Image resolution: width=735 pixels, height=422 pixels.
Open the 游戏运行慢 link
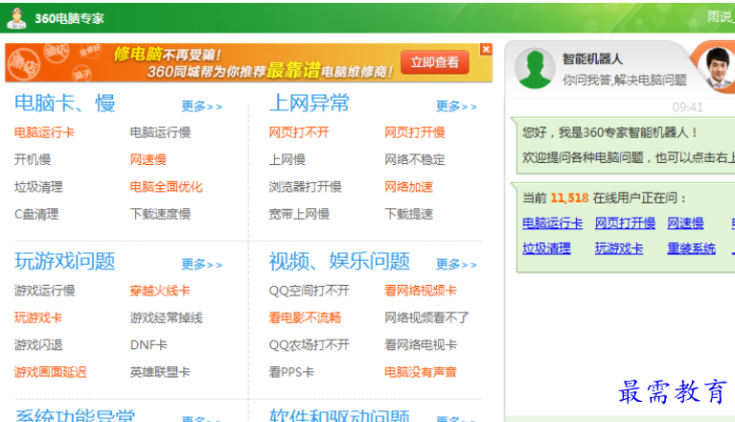point(44,291)
